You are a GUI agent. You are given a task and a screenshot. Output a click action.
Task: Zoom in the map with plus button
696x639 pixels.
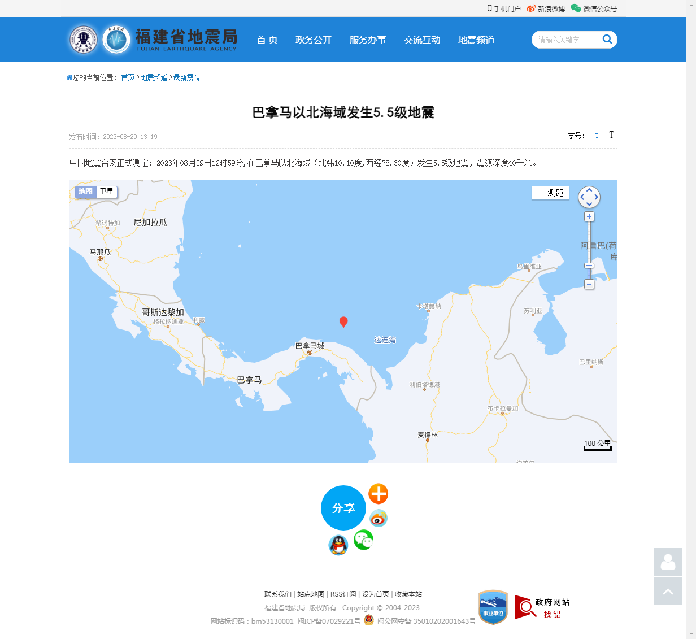[x=589, y=217]
